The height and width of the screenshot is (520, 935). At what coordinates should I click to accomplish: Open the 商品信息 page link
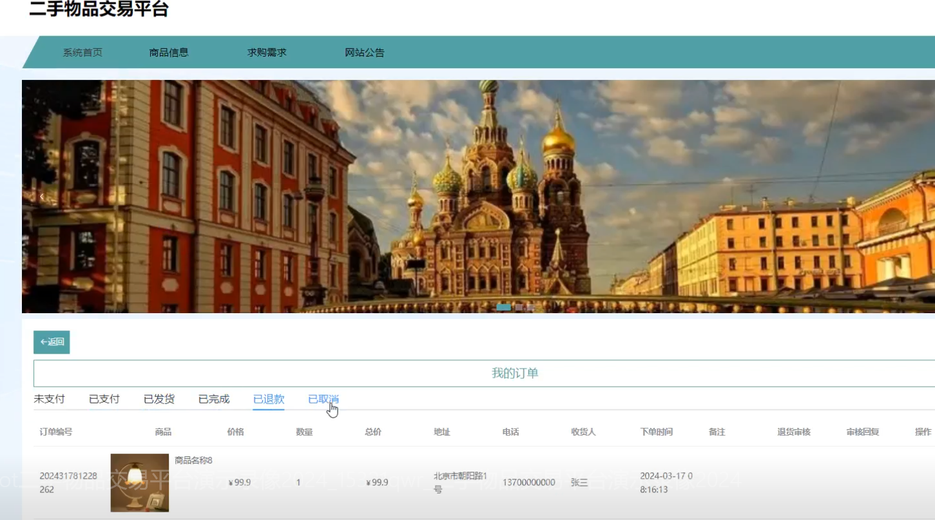click(168, 52)
